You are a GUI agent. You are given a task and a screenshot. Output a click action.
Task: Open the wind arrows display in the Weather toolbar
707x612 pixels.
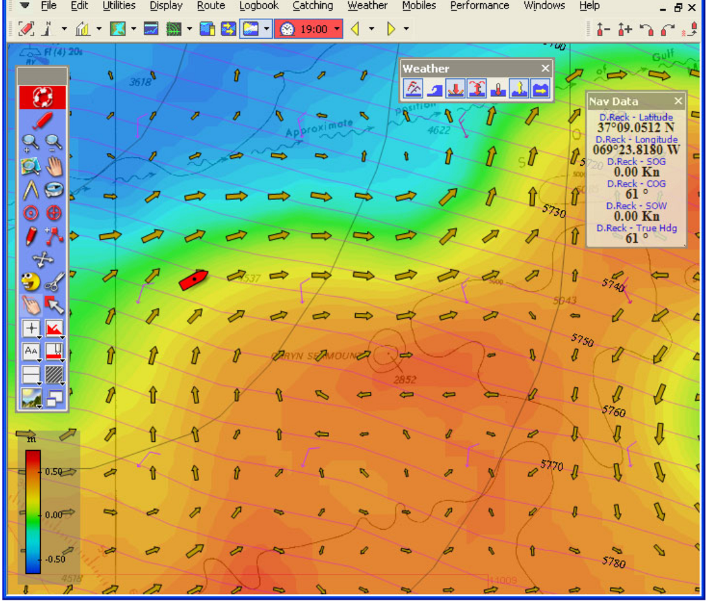click(413, 89)
